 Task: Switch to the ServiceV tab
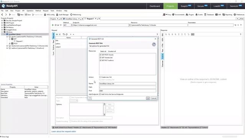click(236, 6)
